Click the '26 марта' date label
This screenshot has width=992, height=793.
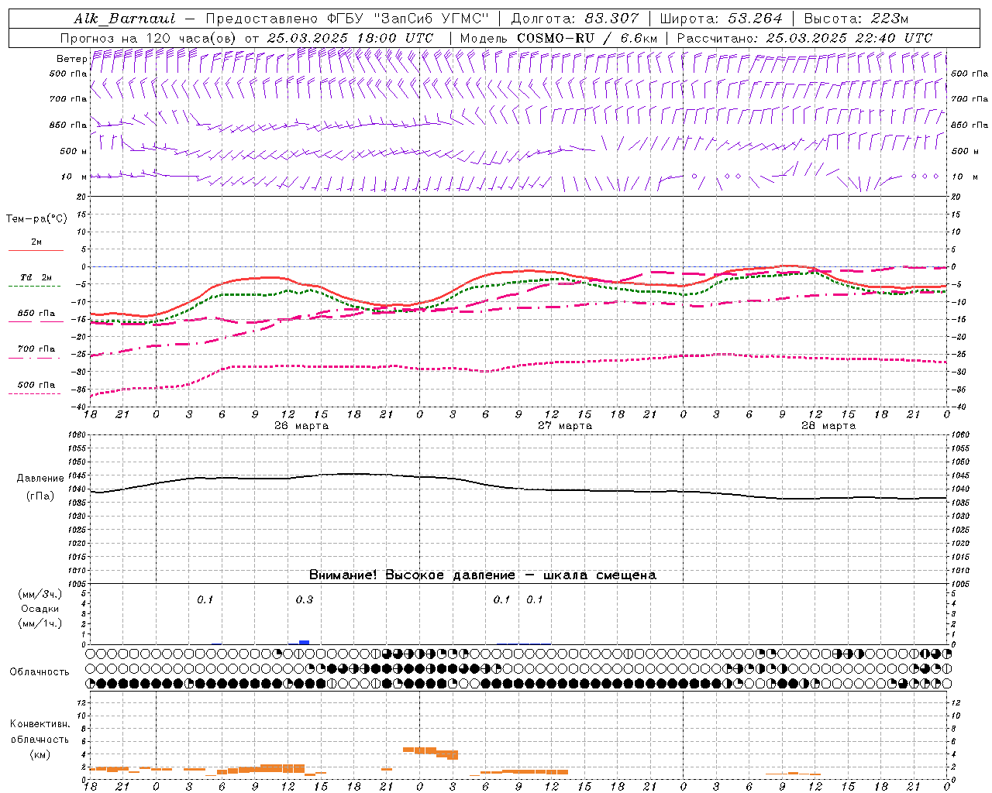(301, 426)
